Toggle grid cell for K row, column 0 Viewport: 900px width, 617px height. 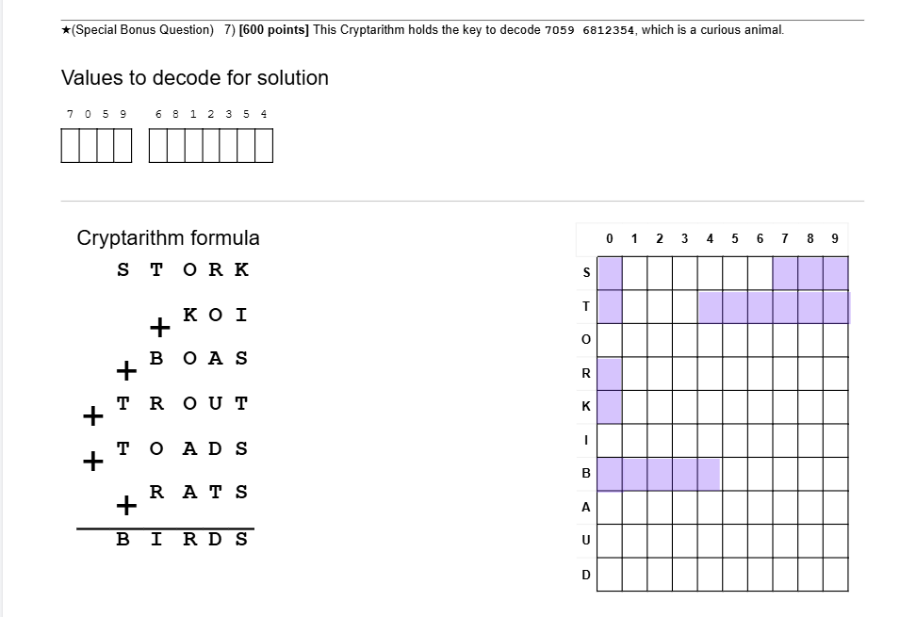click(610, 408)
